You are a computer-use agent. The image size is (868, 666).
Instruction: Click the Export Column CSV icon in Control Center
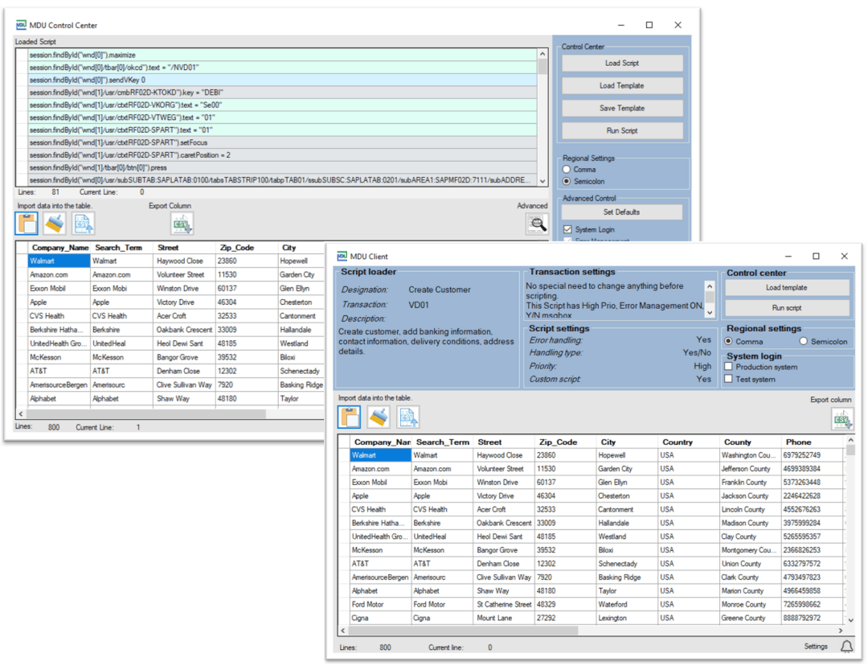(x=182, y=224)
